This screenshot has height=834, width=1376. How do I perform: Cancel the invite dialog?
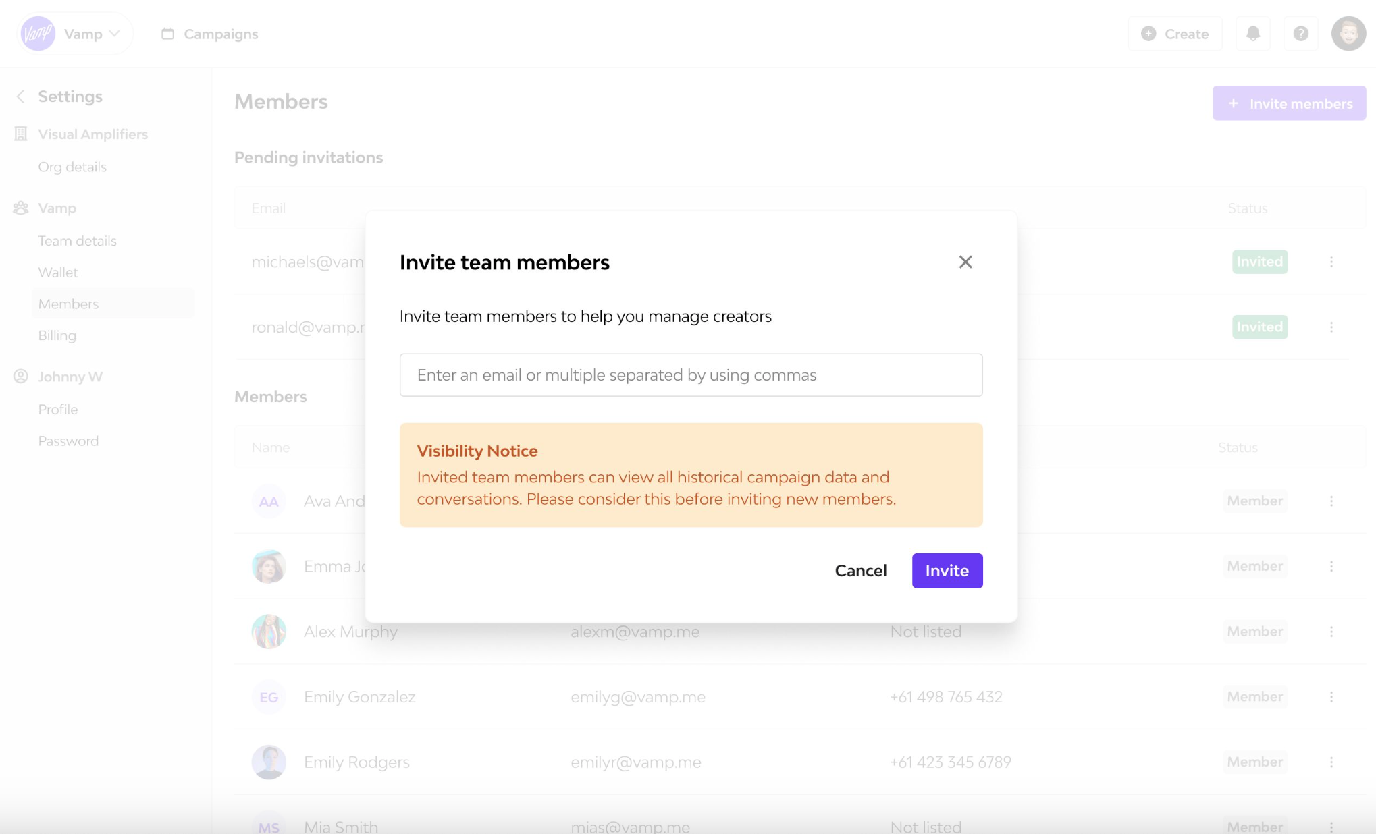pos(860,570)
